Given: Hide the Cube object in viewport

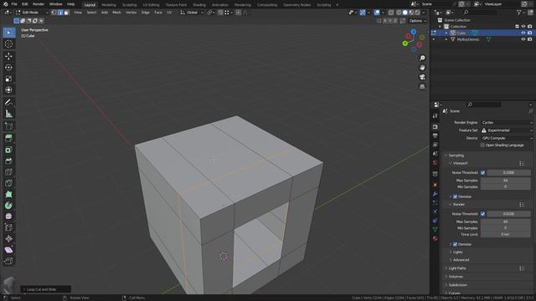Looking at the screenshot, I should [x=523, y=33].
